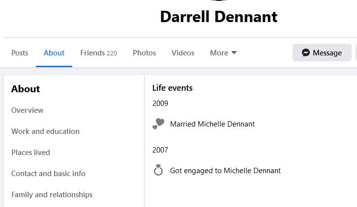Screen dimensions: 357x207
Task: Open the Work and education section
Action: 45,131
